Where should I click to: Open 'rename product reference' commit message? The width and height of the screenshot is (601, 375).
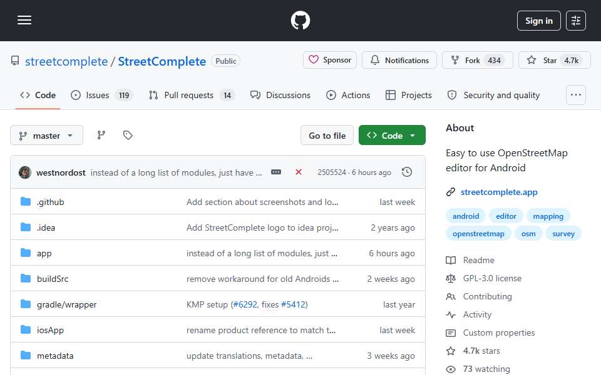click(x=261, y=330)
